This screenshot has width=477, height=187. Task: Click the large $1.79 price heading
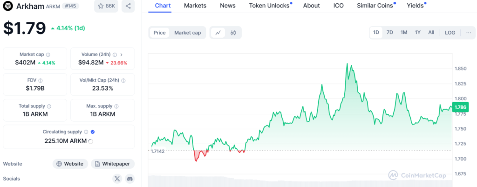click(24, 28)
